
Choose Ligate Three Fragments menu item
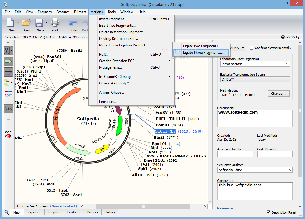[201, 53]
